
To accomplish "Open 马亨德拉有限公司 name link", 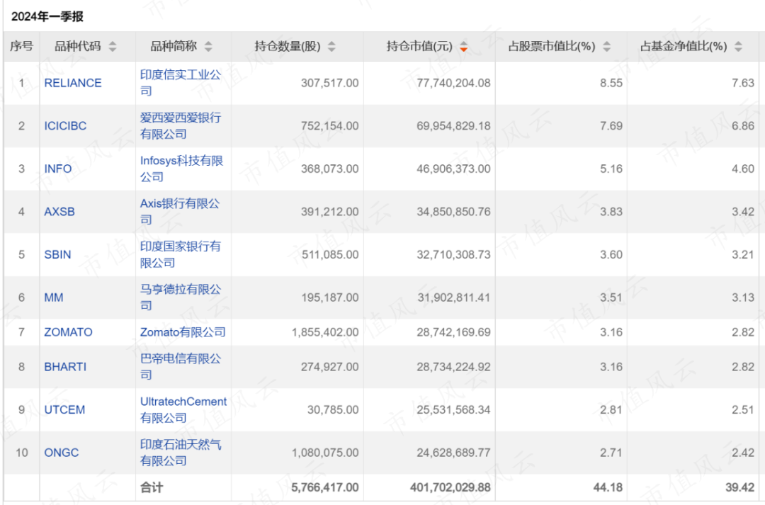I will [181, 297].
